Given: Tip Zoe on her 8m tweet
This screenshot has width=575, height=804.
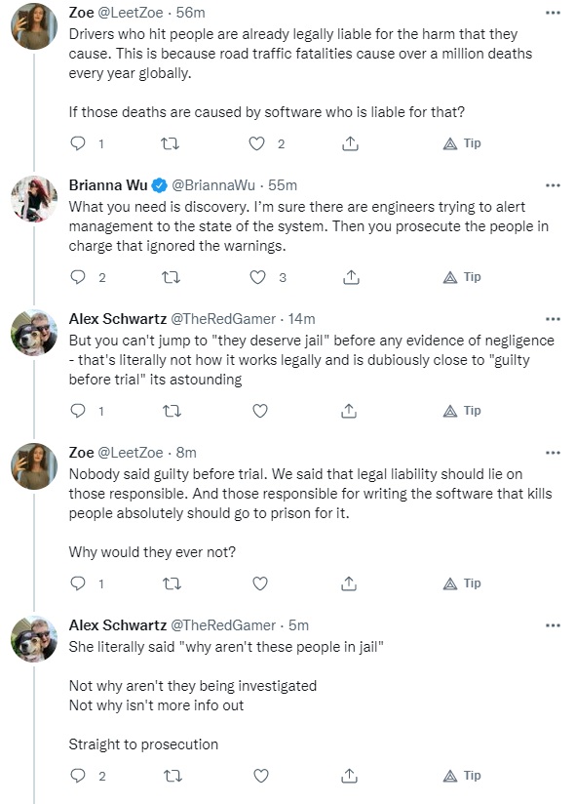Looking at the screenshot, I should point(462,583).
